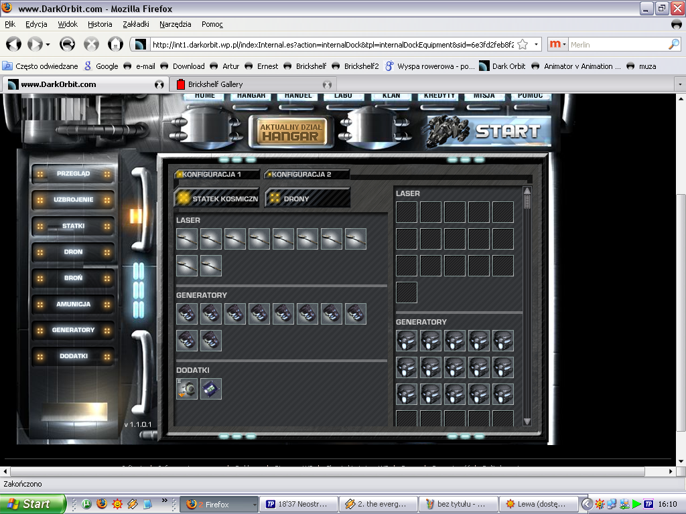Click the repair robot icon under Dodatki
686x514 pixels.
[187, 389]
